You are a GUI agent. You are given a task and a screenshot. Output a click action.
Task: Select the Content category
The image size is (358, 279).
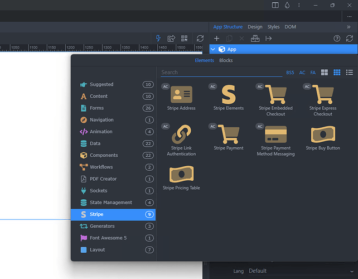pos(113,96)
